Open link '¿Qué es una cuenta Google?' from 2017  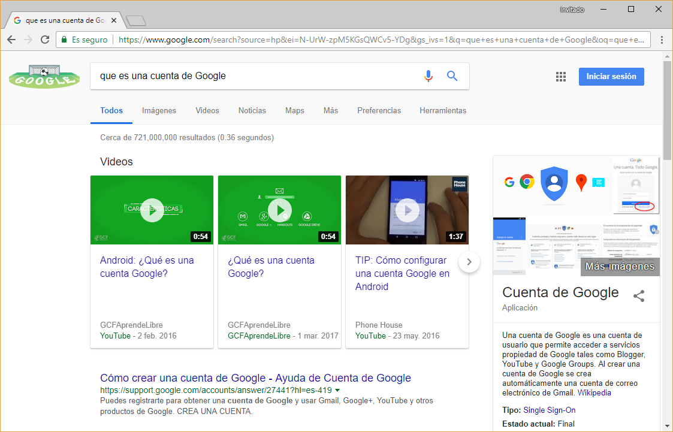pos(271,267)
